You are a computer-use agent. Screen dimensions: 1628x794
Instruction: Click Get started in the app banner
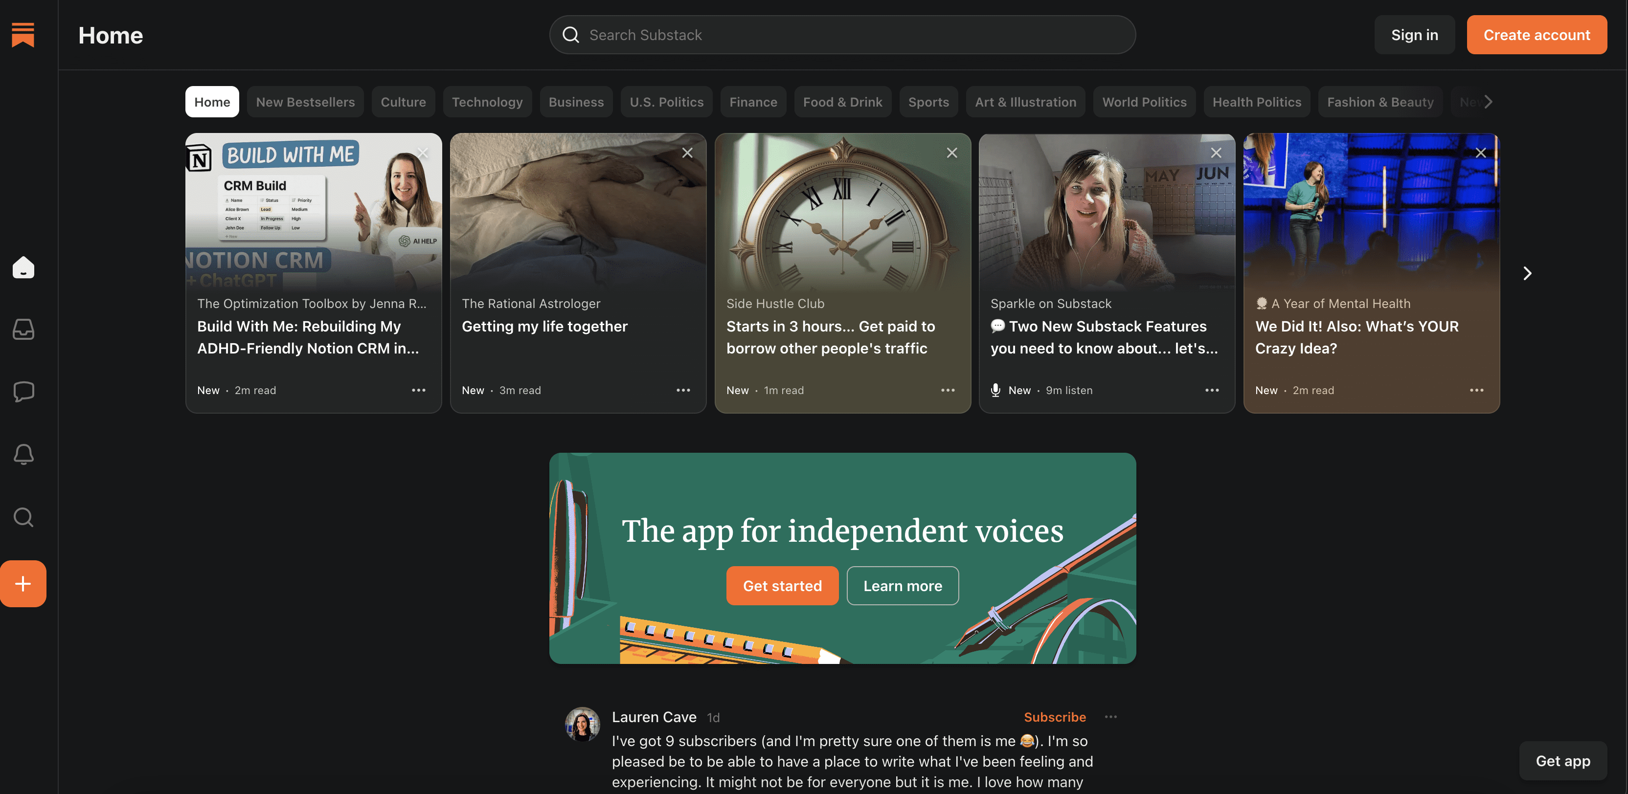tap(782, 586)
